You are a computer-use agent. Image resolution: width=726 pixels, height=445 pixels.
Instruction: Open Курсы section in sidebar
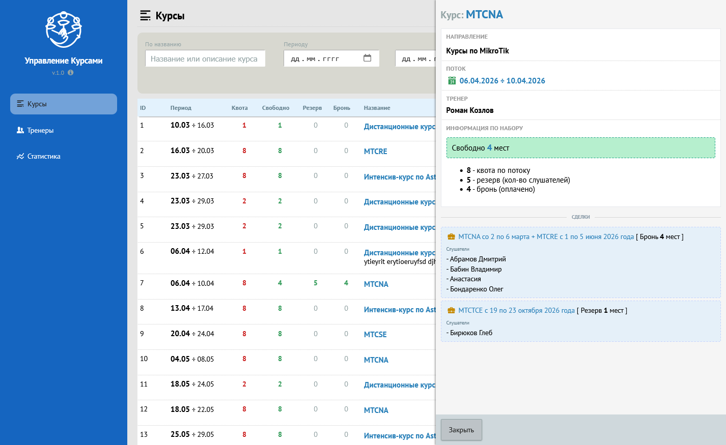tap(64, 104)
